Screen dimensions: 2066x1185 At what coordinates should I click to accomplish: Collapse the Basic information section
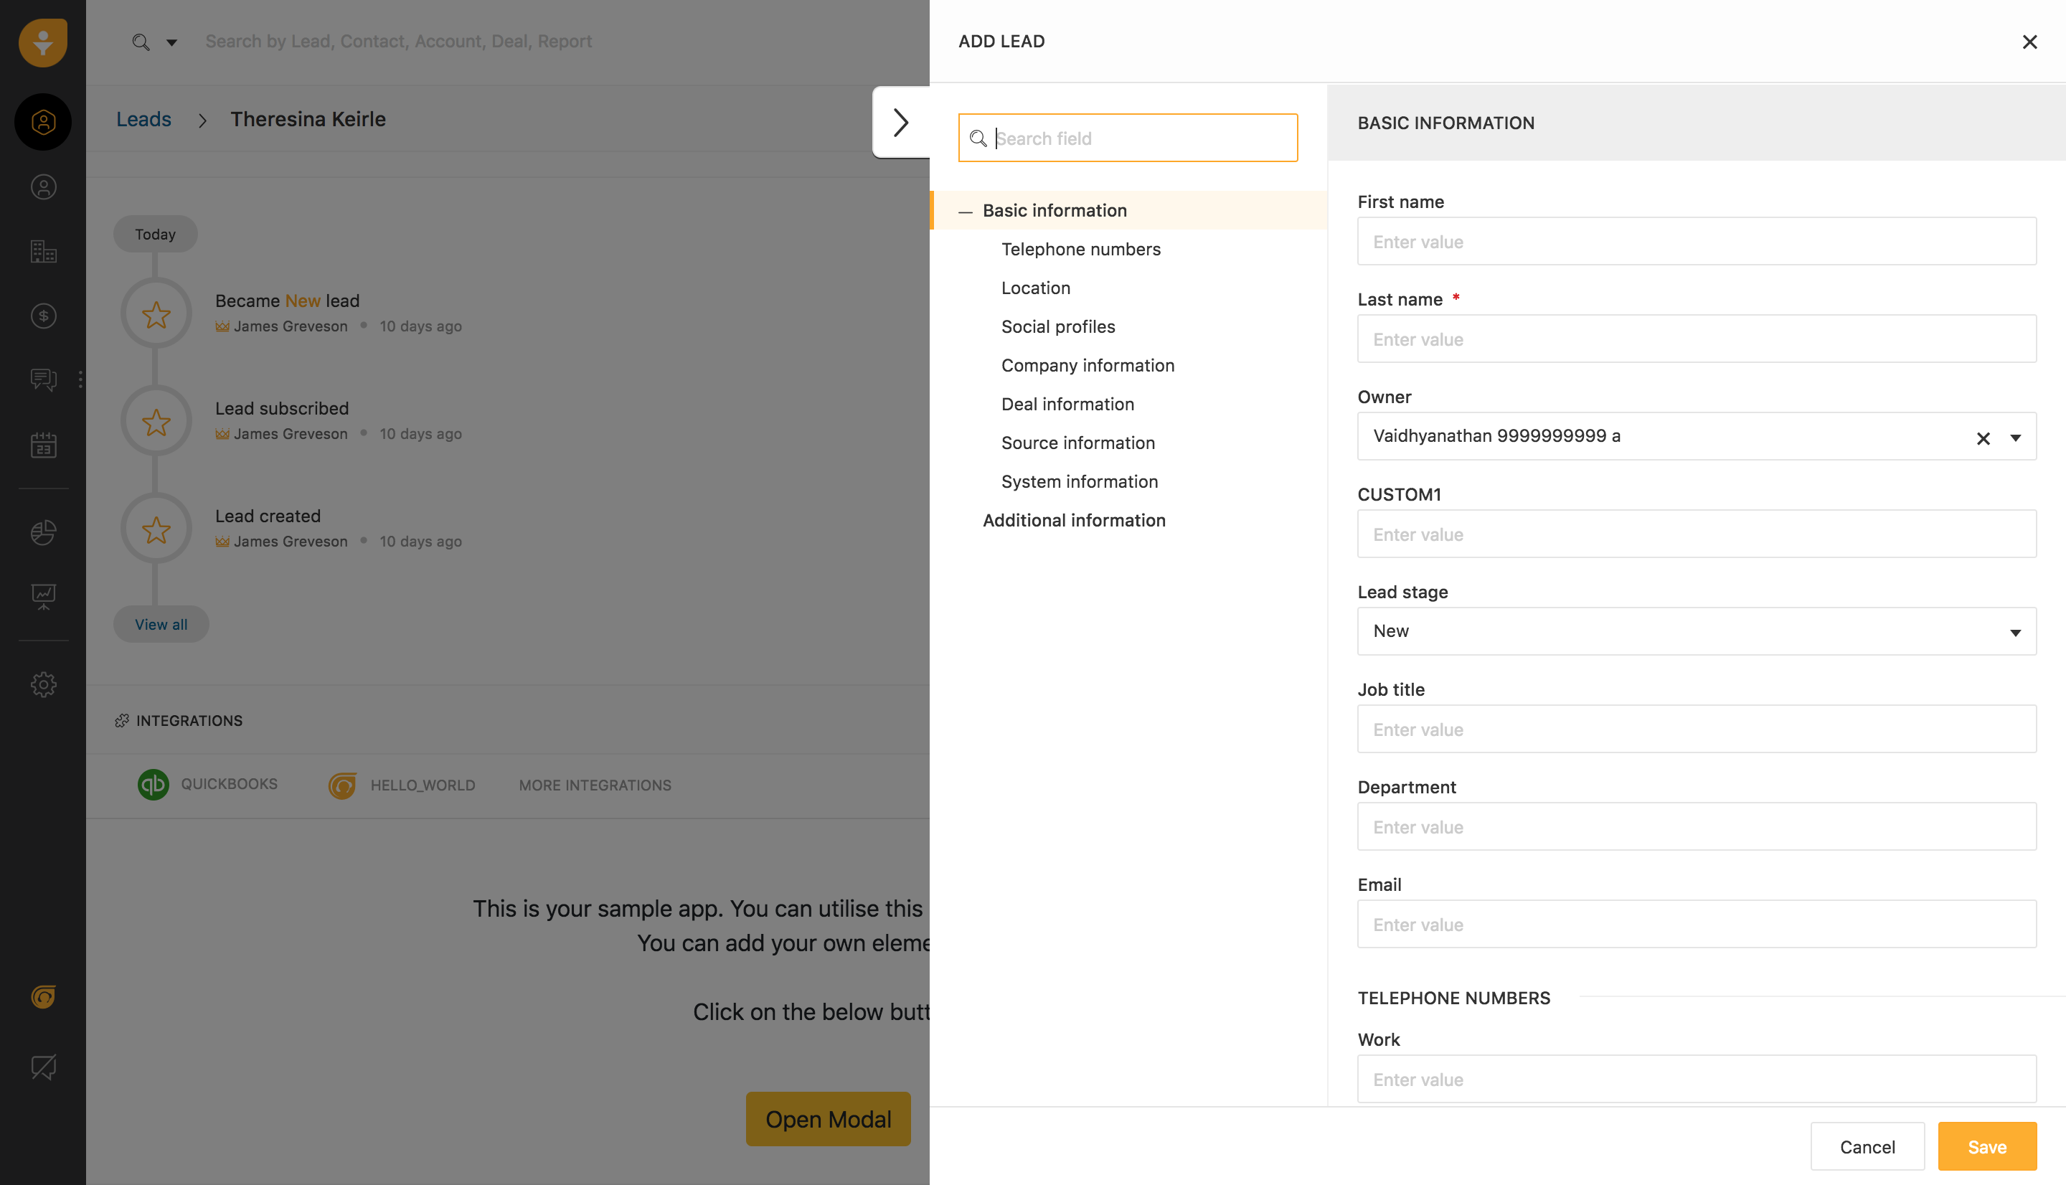click(x=965, y=211)
